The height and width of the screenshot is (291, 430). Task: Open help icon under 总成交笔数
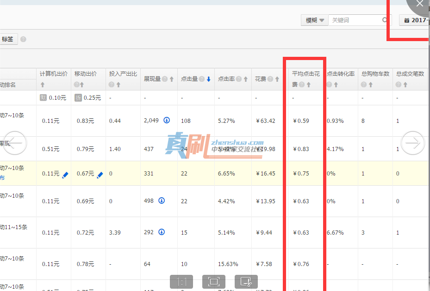[x=399, y=85]
